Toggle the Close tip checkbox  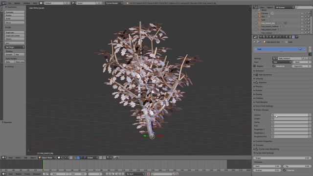click(x=285, y=170)
